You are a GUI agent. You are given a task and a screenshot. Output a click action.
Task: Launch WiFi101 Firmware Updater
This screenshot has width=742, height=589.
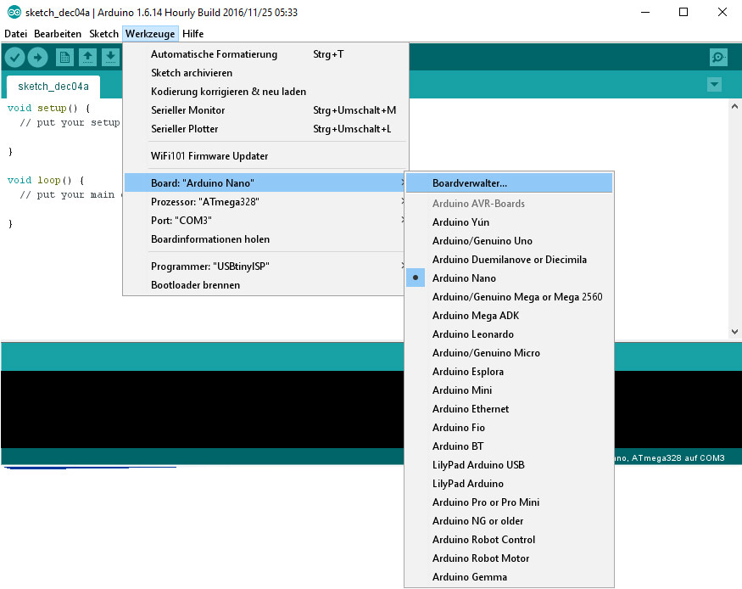[x=265, y=156]
